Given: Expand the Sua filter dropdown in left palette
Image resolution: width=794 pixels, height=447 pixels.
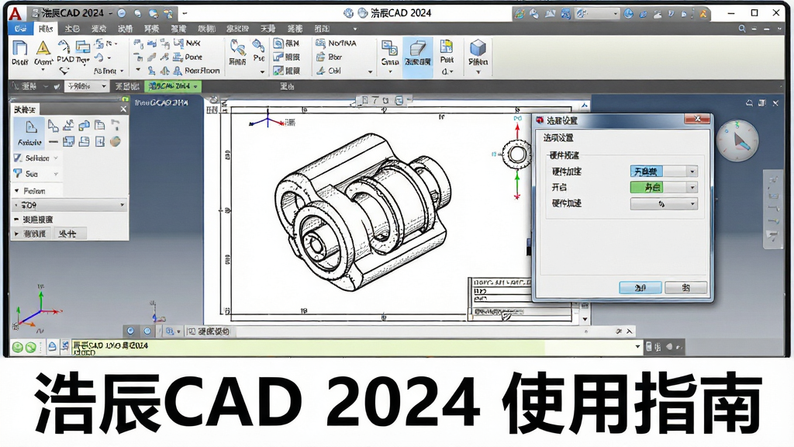Looking at the screenshot, I should tap(56, 174).
